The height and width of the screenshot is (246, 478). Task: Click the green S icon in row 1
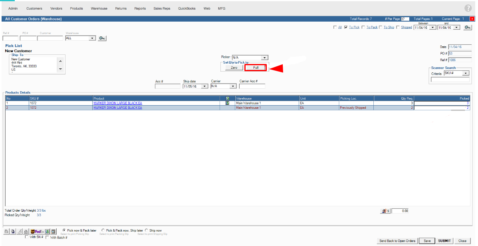(x=227, y=103)
